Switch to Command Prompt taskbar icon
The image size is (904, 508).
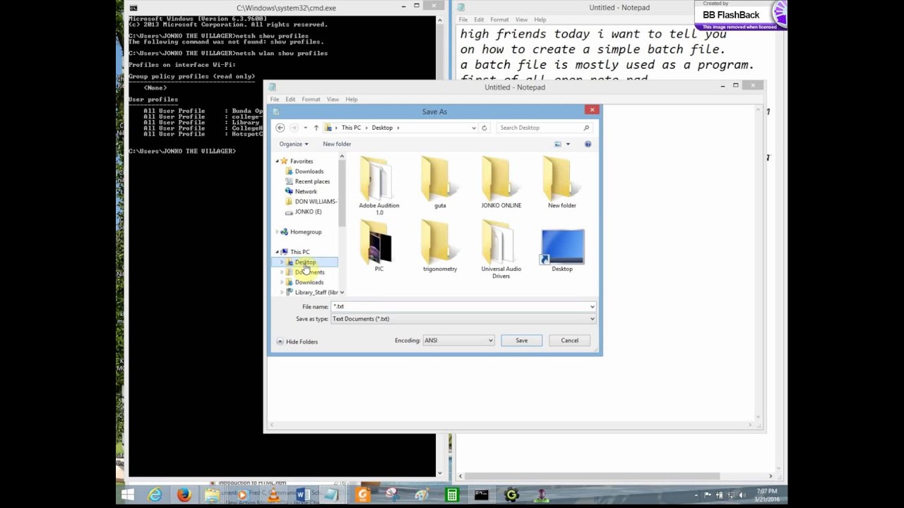(x=482, y=495)
